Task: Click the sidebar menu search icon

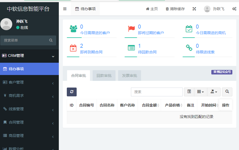Action: (51, 40)
